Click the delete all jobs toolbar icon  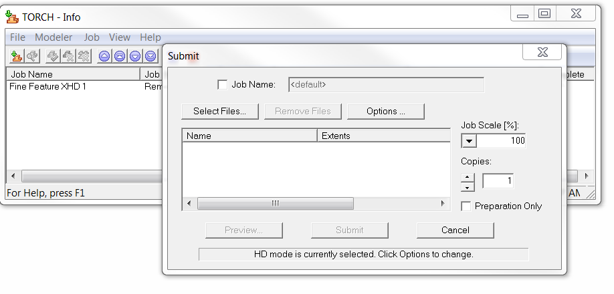pos(84,57)
